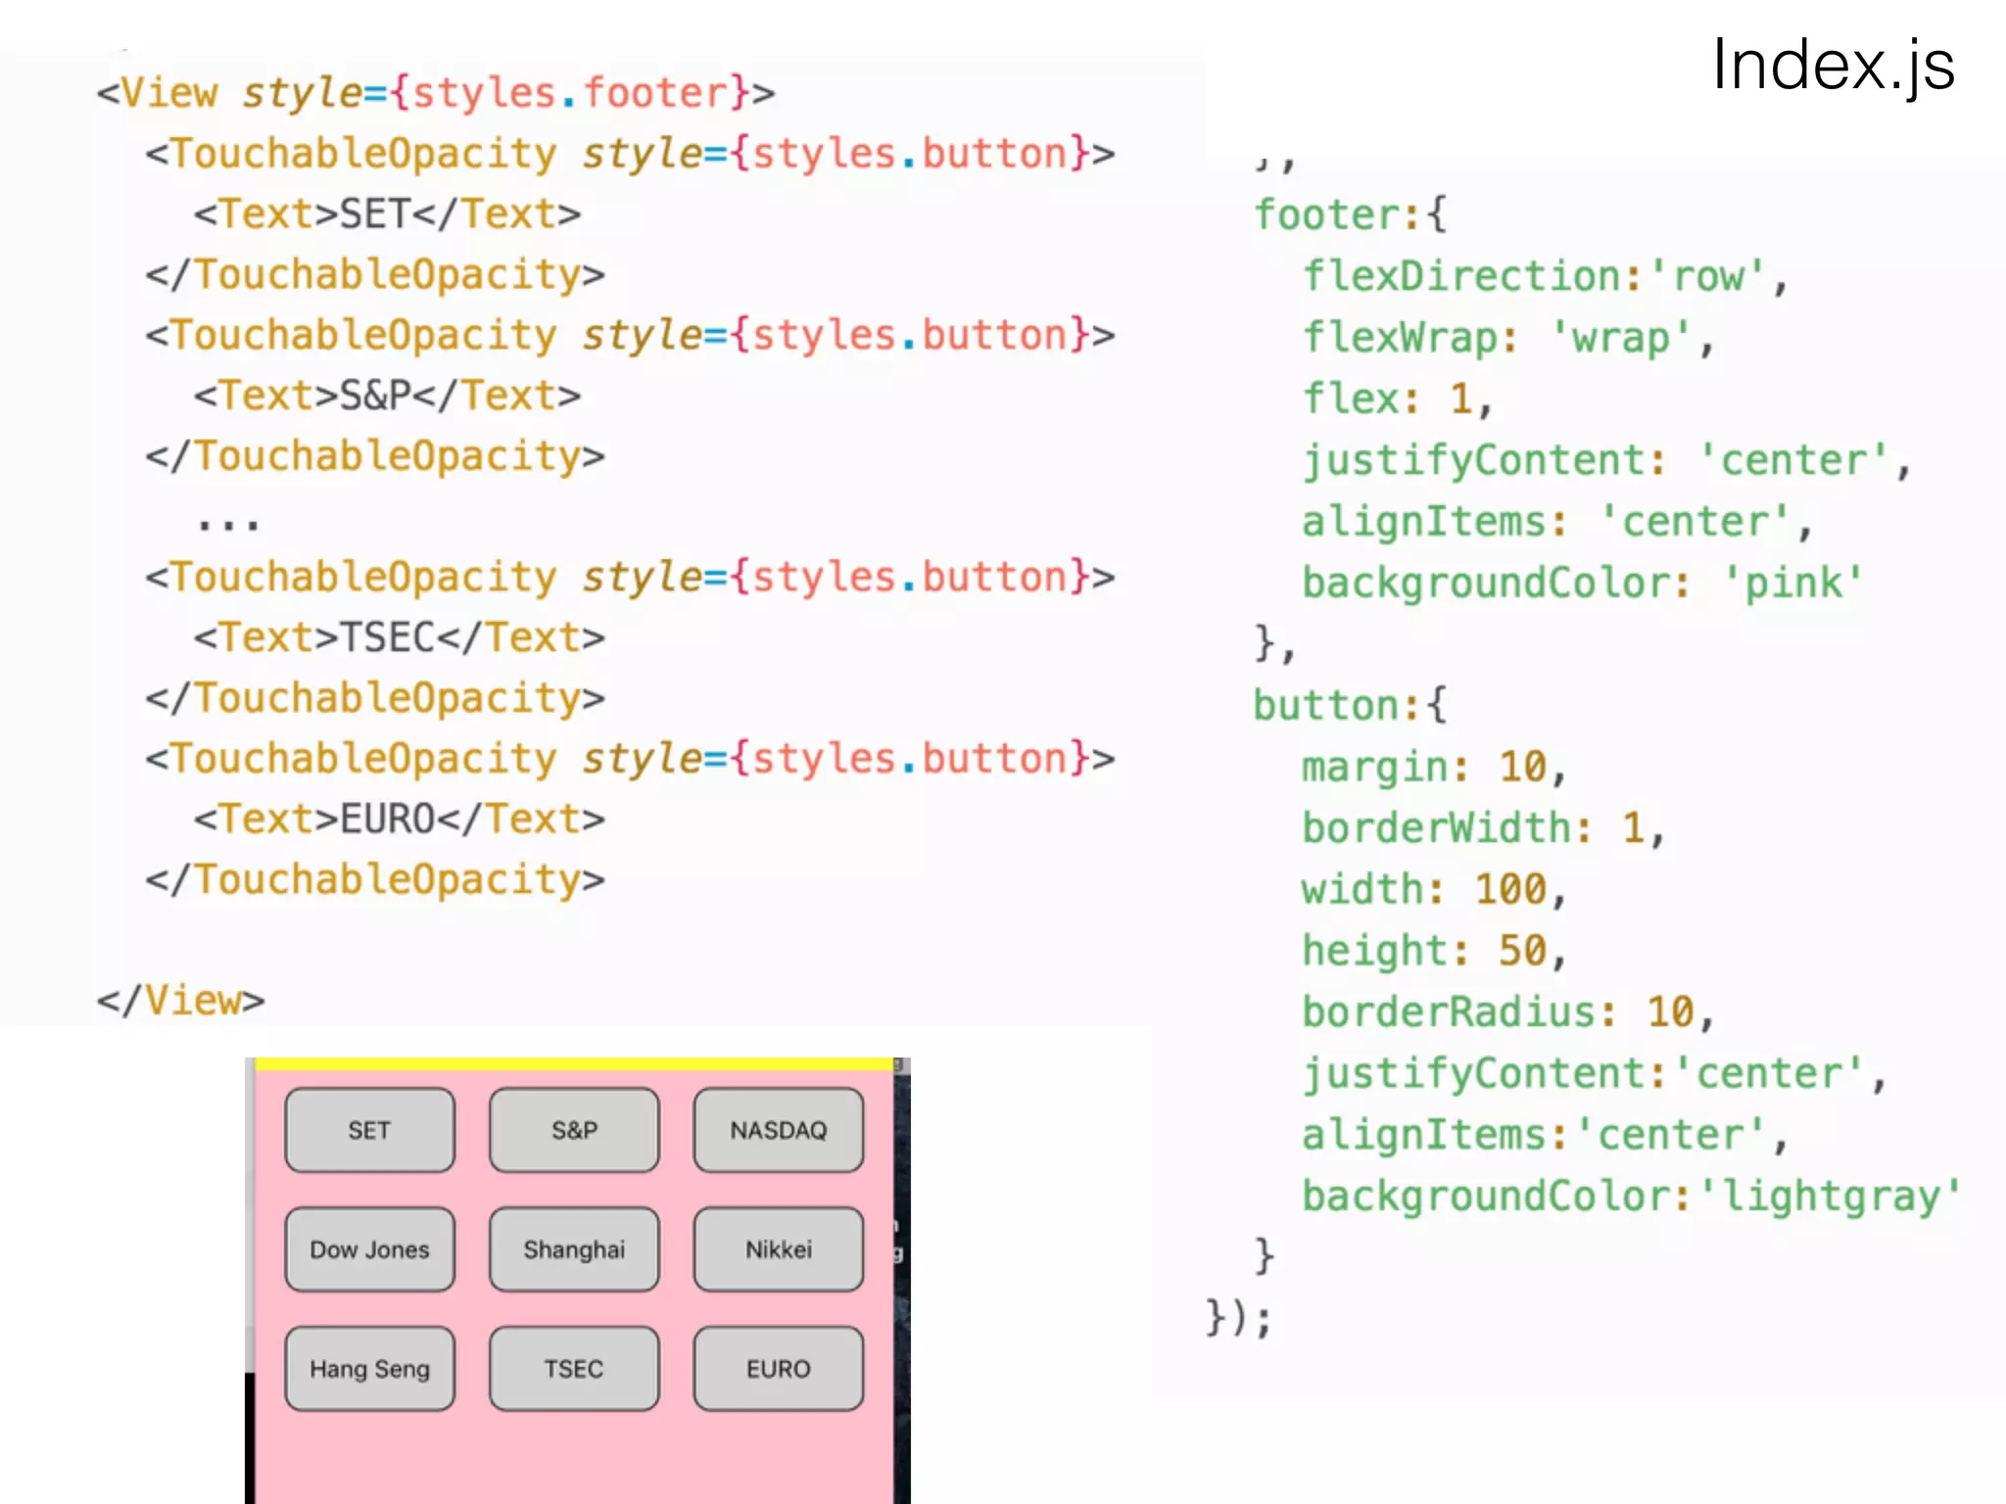2006x1504 pixels.
Task: Click the borderRadius: 10 code line
Action: (x=1506, y=1011)
